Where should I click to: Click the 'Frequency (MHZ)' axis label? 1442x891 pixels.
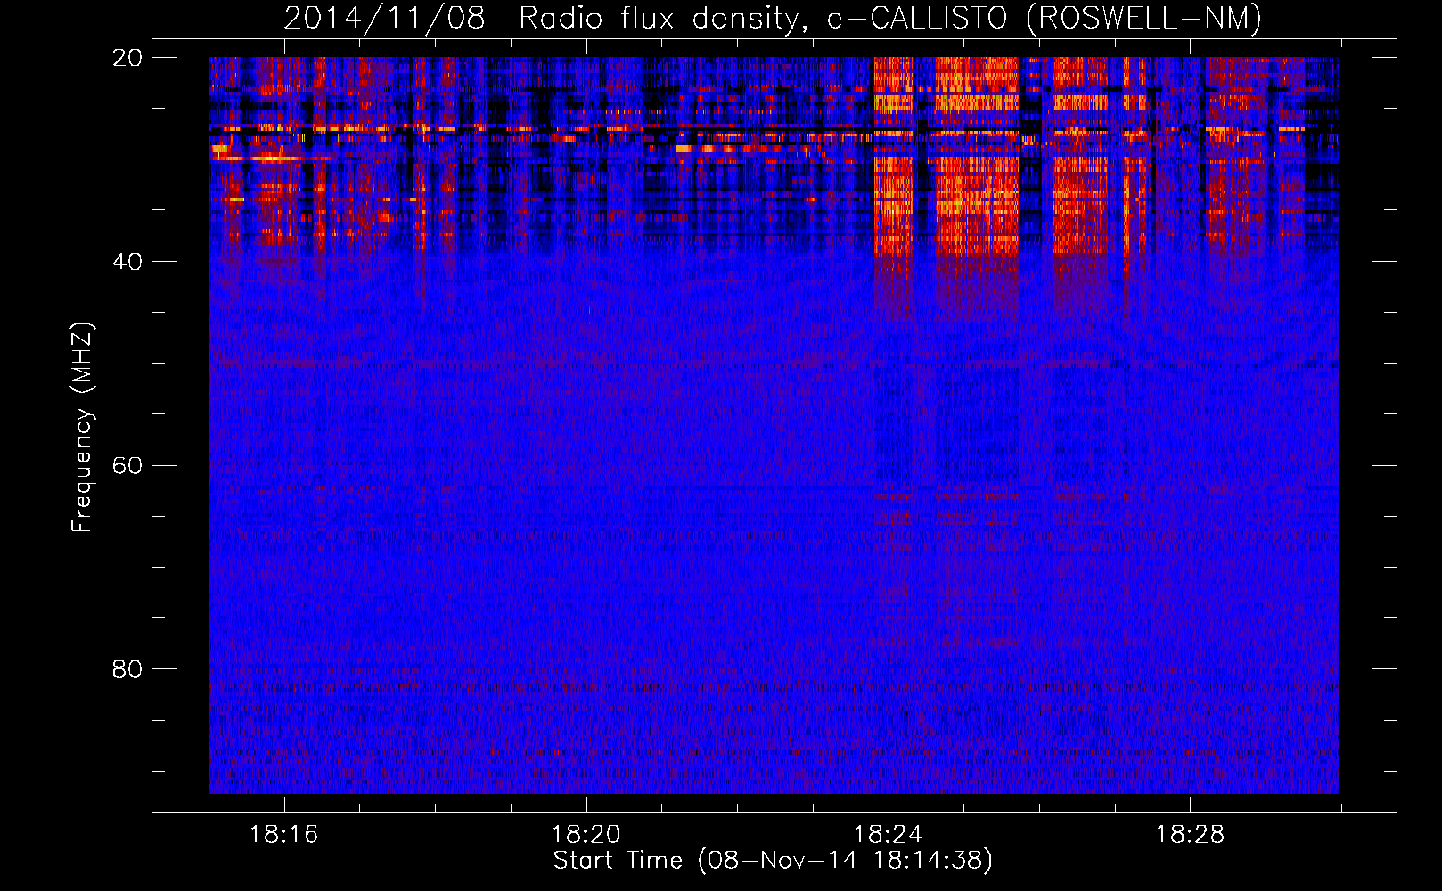click(82, 428)
